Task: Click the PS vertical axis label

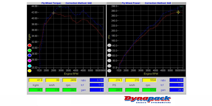Action: click(109, 37)
